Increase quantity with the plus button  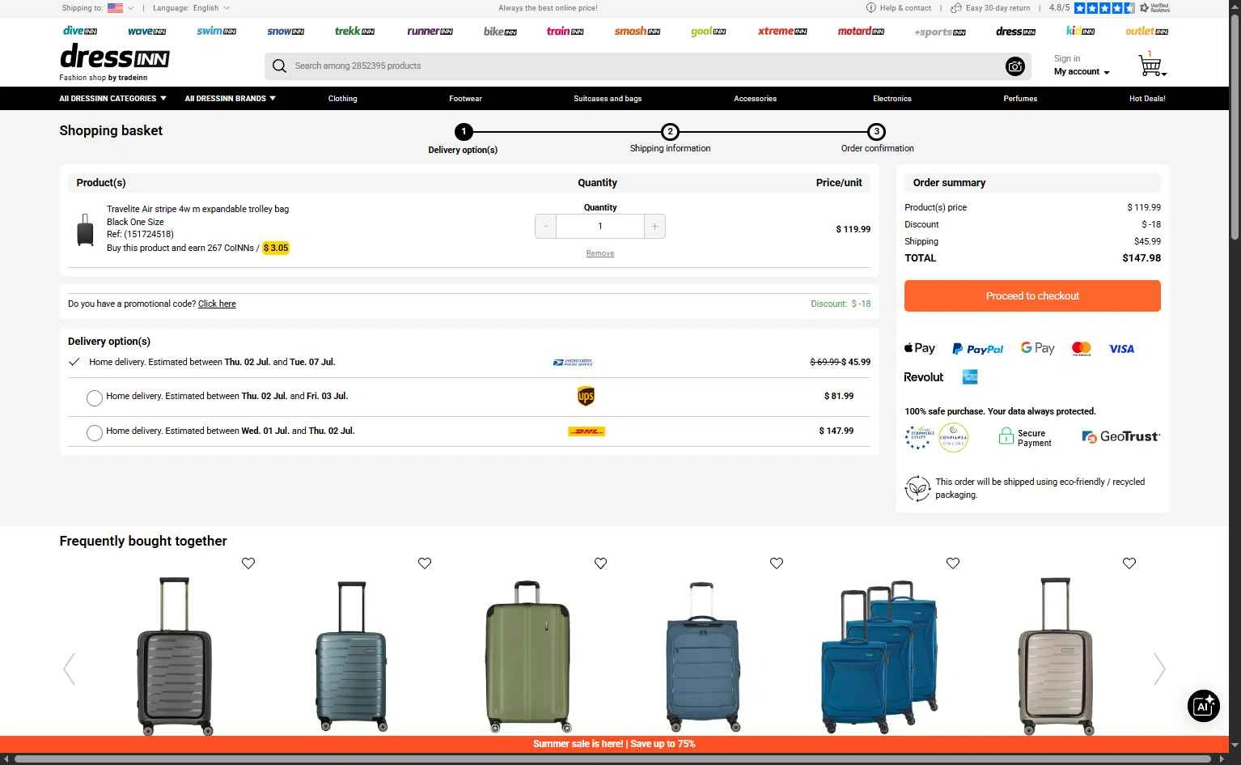[654, 227]
